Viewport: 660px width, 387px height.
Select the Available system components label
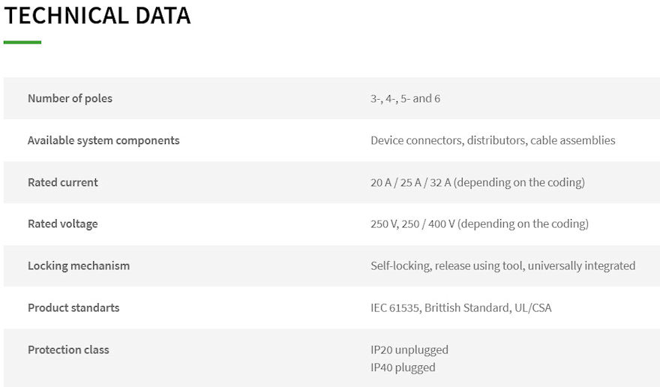tap(103, 140)
